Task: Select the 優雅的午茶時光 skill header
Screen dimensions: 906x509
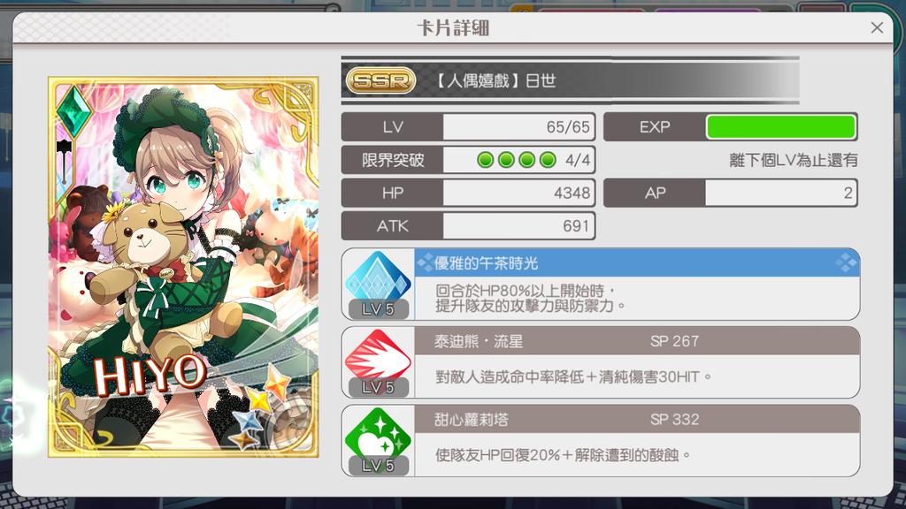Action: point(637,263)
